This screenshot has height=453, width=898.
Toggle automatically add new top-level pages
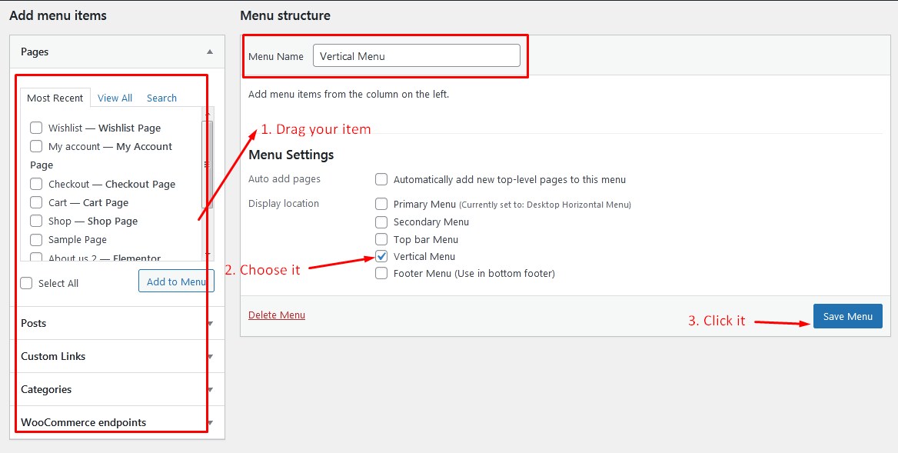click(x=381, y=179)
